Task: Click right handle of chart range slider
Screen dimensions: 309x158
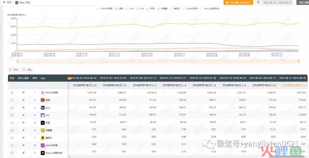Action: [x=299, y=61]
